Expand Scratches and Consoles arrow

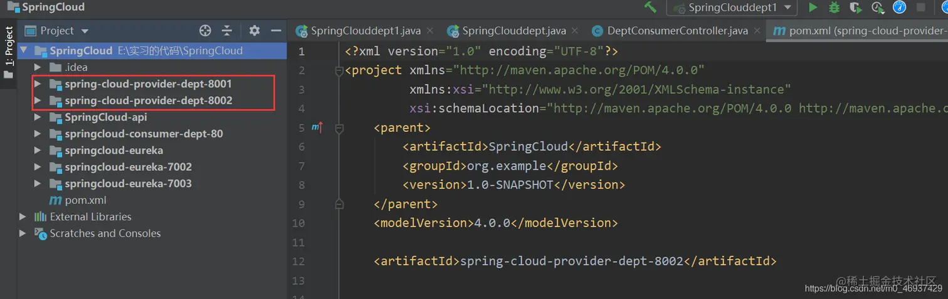coord(23,233)
